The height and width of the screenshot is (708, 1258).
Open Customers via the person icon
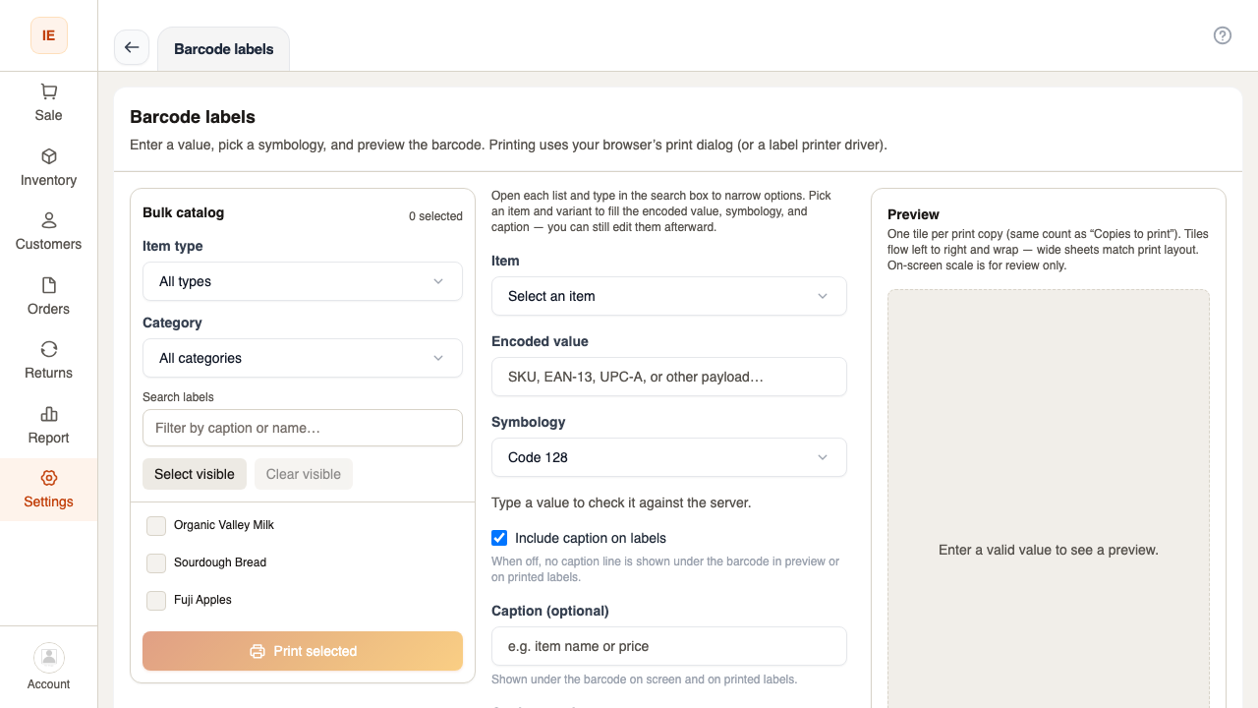[48, 220]
